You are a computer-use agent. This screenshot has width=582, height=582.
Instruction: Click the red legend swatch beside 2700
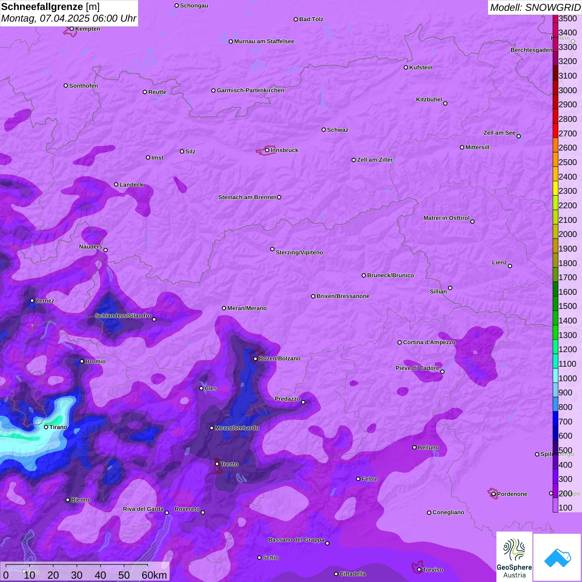pyautogui.click(x=555, y=131)
